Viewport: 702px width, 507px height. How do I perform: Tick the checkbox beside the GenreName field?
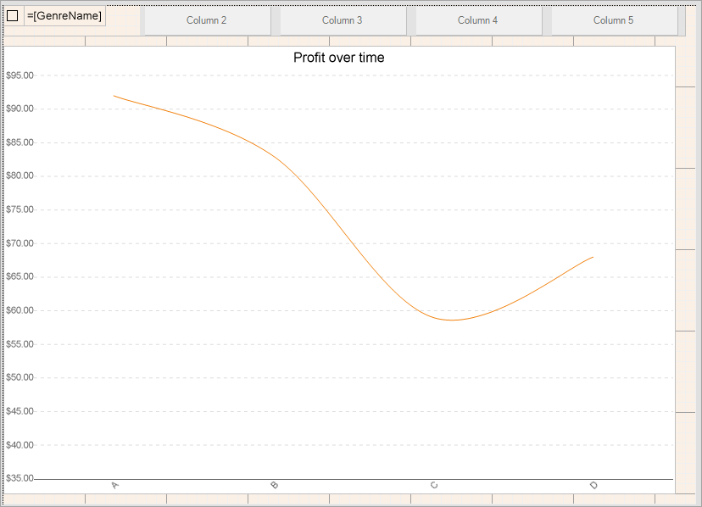[13, 15]
